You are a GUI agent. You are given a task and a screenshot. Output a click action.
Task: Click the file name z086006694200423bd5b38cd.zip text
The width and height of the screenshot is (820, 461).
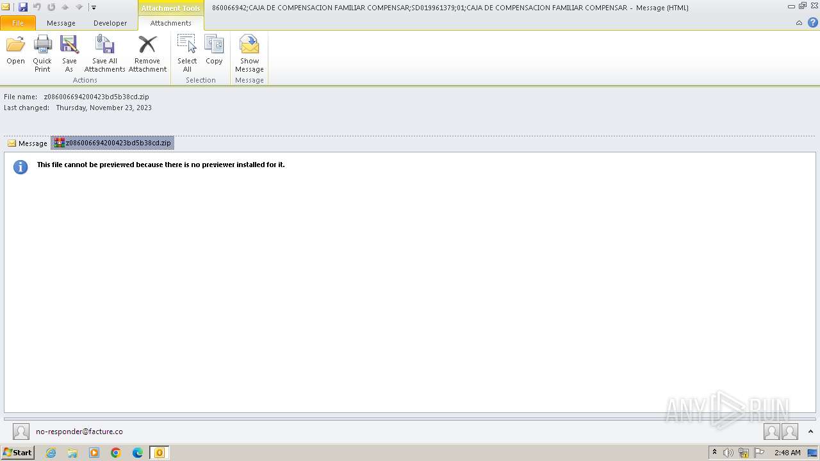tap(96, 97)
